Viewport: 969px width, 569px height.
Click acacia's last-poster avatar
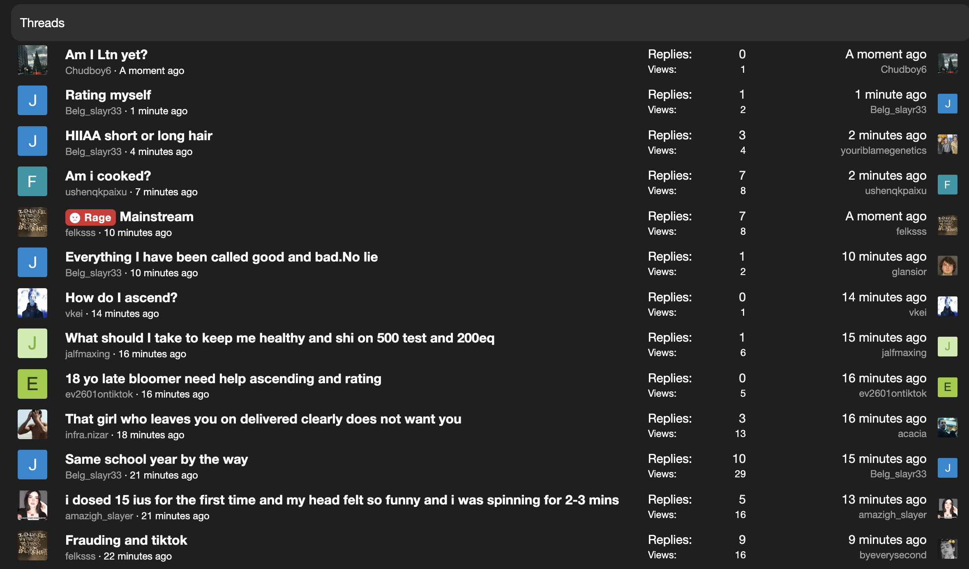pos(947,428)
